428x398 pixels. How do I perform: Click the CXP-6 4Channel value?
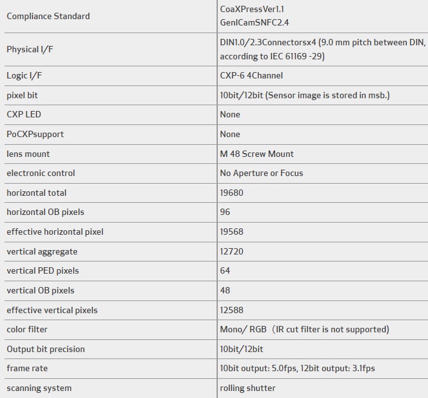(x=251, y=75)
